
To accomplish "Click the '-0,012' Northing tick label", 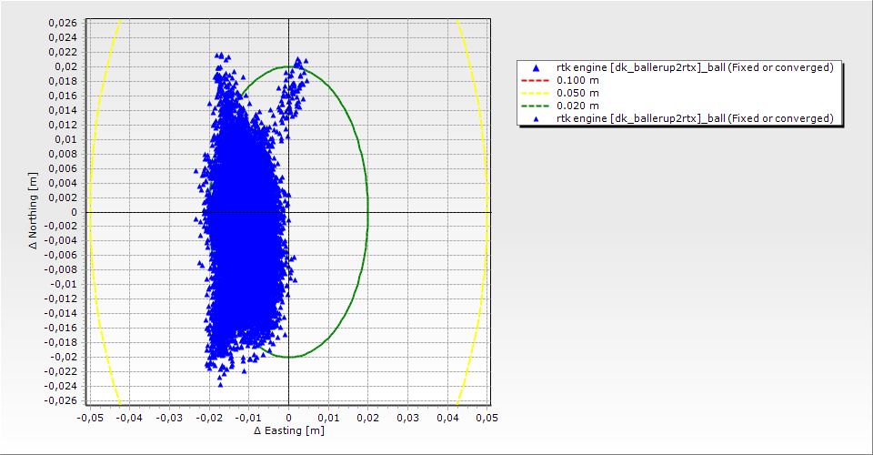I will coord(61,299).
